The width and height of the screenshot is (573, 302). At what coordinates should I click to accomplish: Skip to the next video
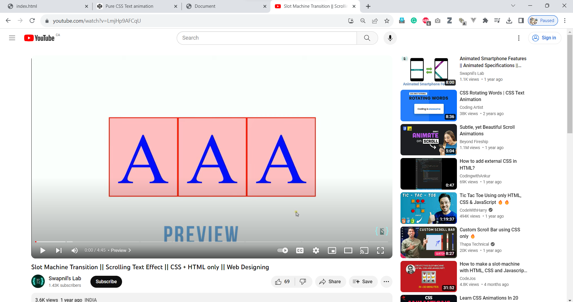click(58, 250)
